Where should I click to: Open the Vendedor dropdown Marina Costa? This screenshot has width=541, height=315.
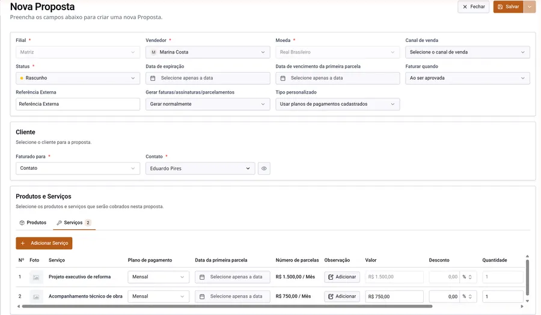[x=208, y=52]
